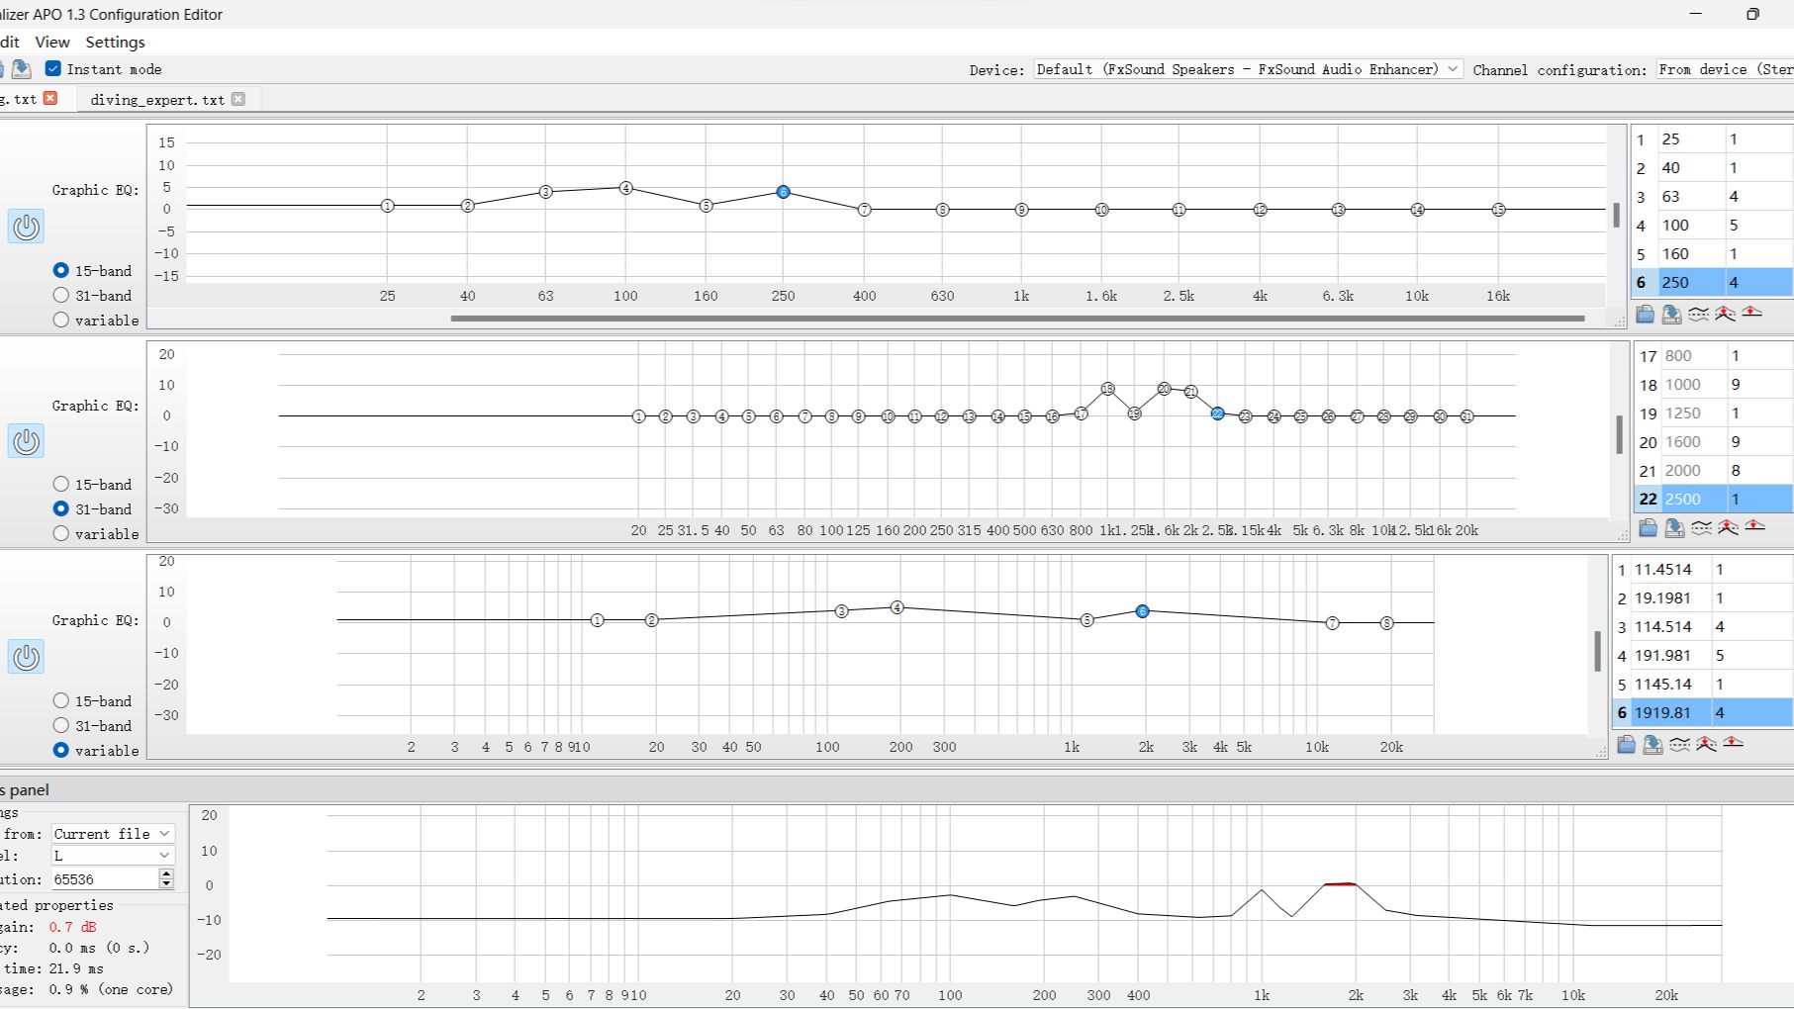Viewport: 1794px width, 1009px height.
Task: Invert response in the variable EQ
Action: 1679,744
